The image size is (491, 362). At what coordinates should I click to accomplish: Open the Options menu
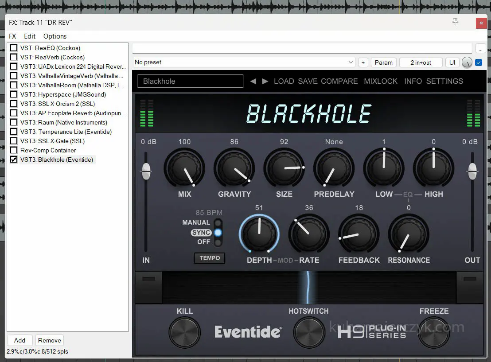55,36
